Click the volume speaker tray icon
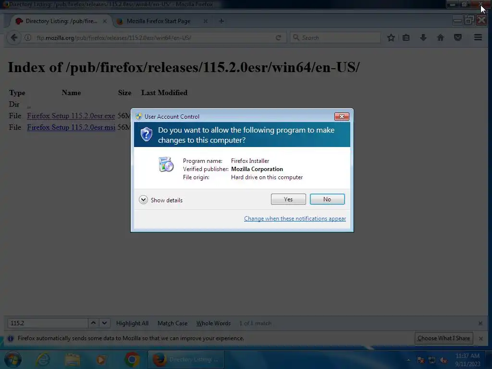Viewport: 492px width, 369px height. [x=443, y=360]
